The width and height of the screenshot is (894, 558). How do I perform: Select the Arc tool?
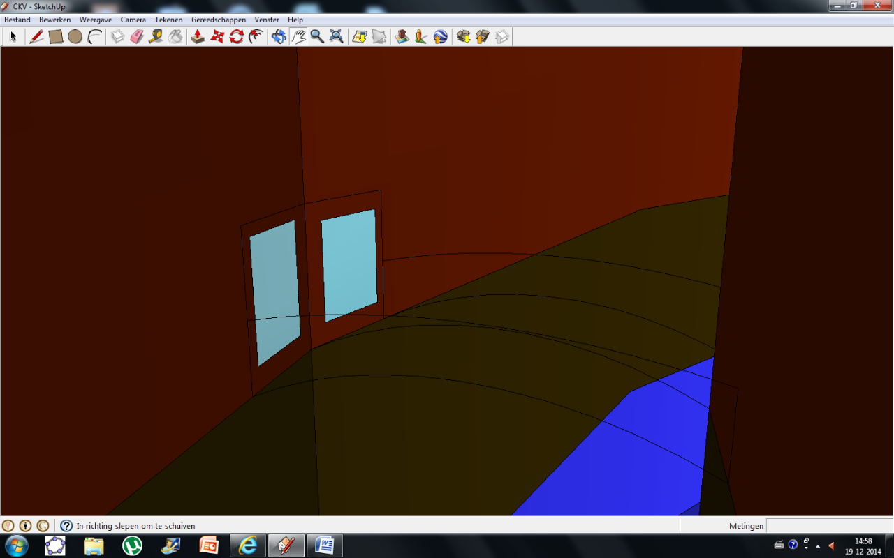pyautogui.click(x=95, y=37)
